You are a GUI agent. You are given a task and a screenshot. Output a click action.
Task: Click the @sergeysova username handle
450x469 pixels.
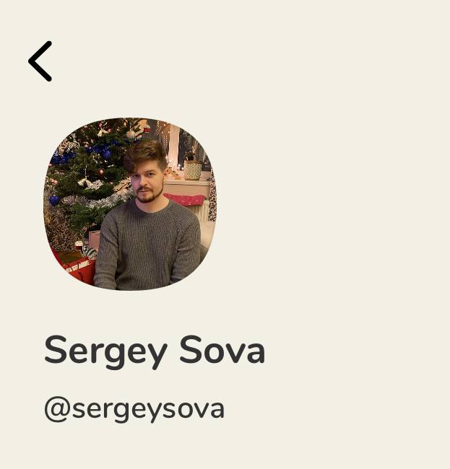pos(134,410)
